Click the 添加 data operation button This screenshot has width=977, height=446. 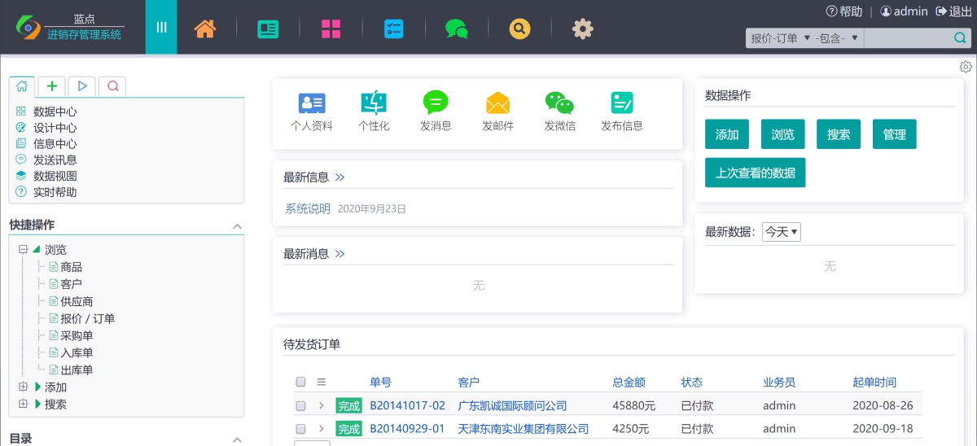pos(727,134)
